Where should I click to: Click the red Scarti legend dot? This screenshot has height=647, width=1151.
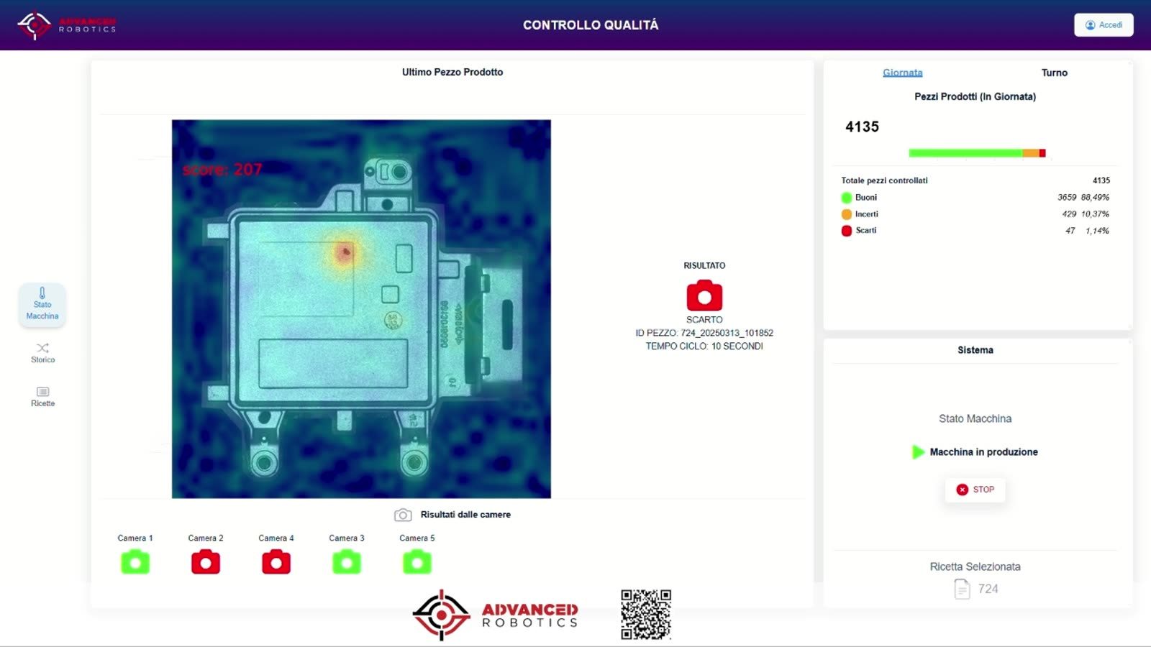point(847,231)
